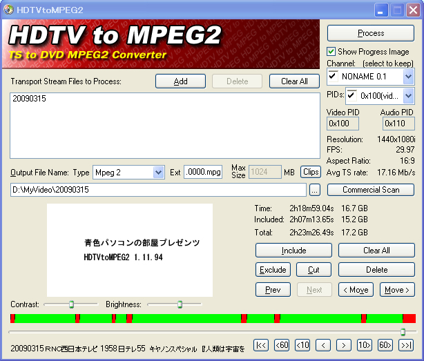424x361 pixels.
Task: Step back 10 with <10 button
Action: 302,345
